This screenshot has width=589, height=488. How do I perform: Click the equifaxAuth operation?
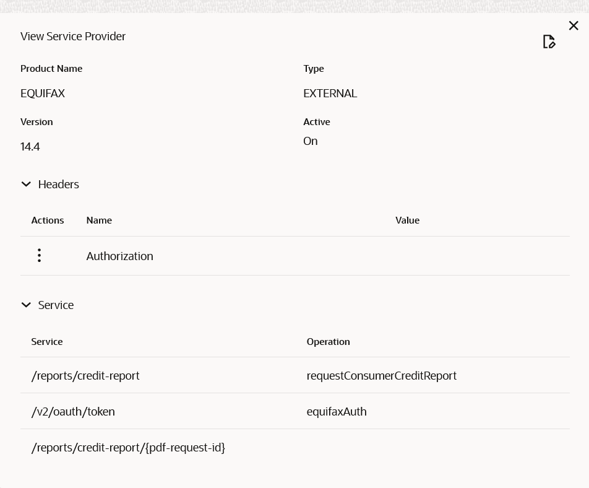pyautogui.click(x=337, y=412)
